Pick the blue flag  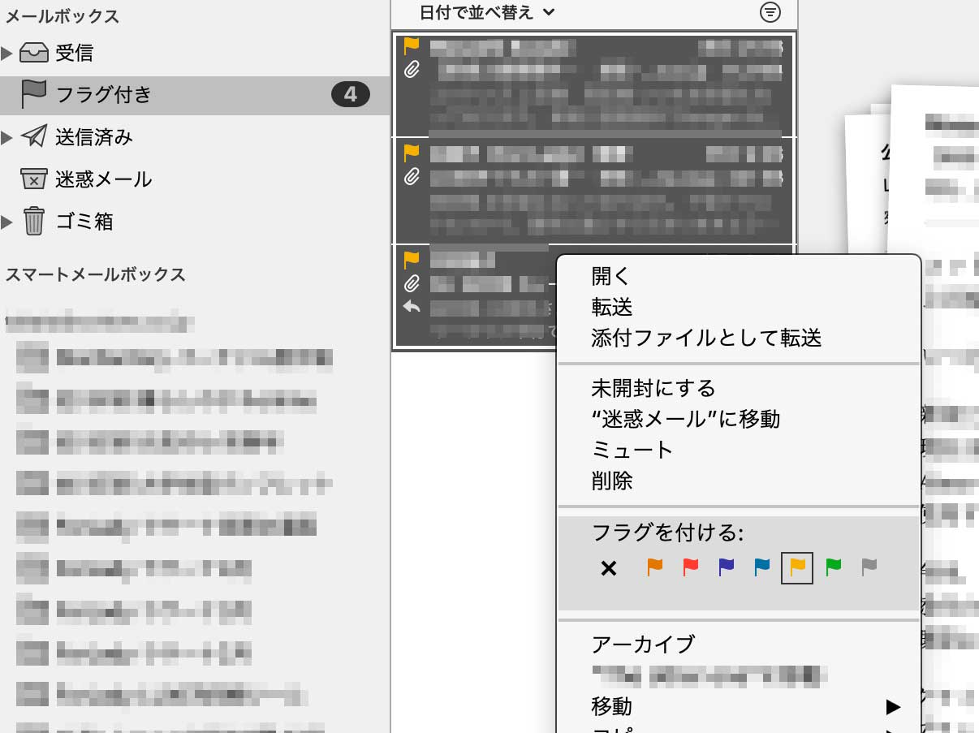tap(761, 567)
